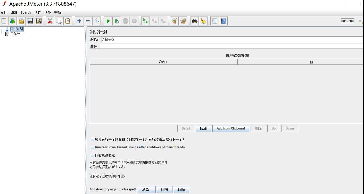
Task: Click the Shutdown icon
Action: 134,21
